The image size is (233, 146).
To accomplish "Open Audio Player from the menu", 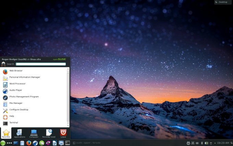I will [34, 91].
